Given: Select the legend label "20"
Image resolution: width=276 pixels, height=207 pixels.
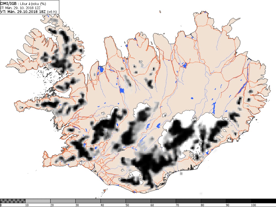Looking at the screenshot, I should 52,205.
